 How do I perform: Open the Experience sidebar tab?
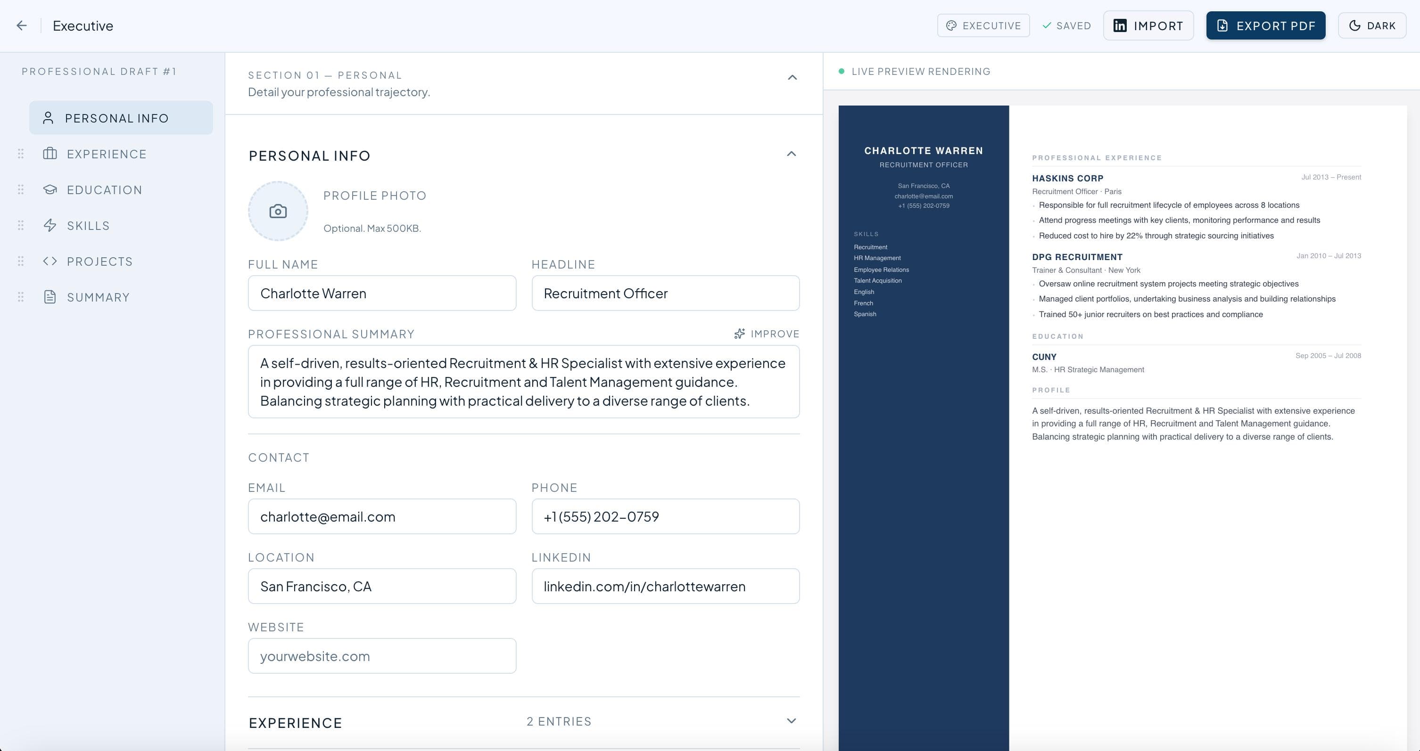(x=107, y=154)
